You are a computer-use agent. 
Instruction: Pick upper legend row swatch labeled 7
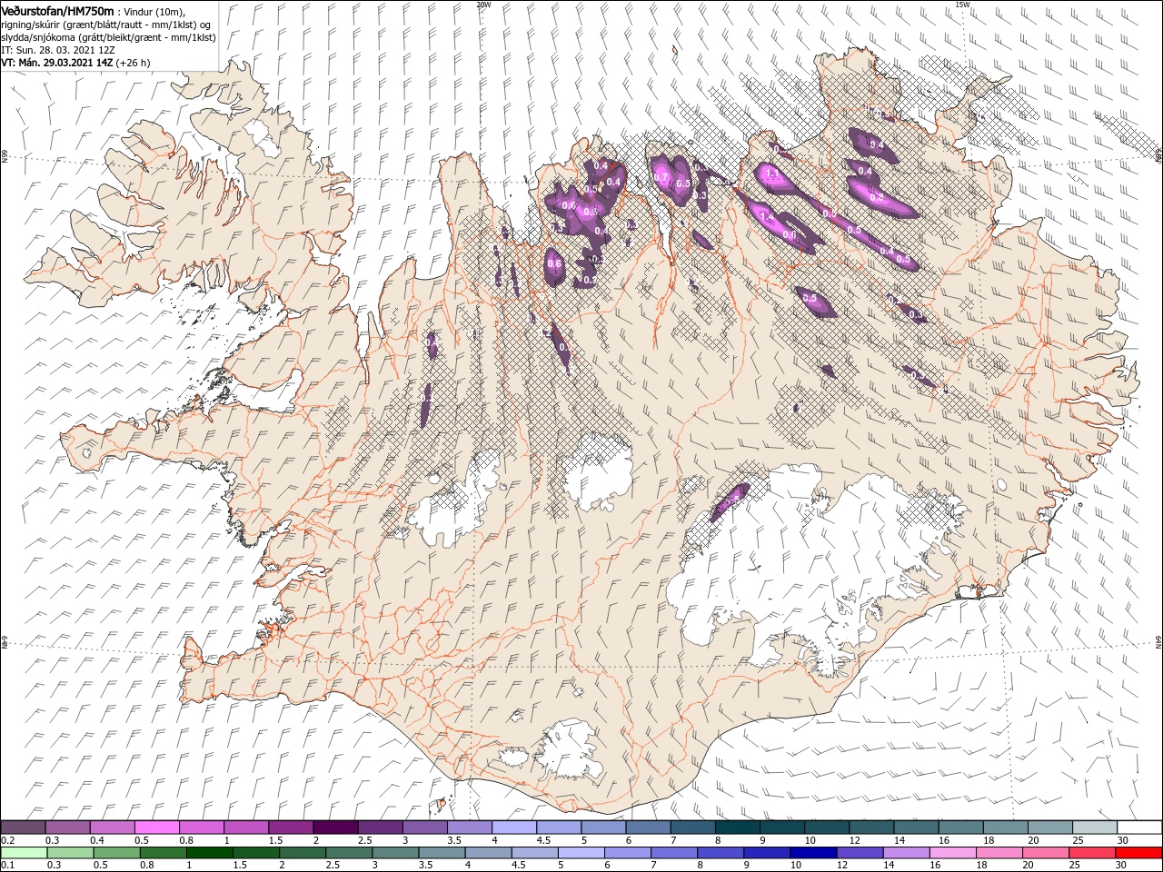691,827
